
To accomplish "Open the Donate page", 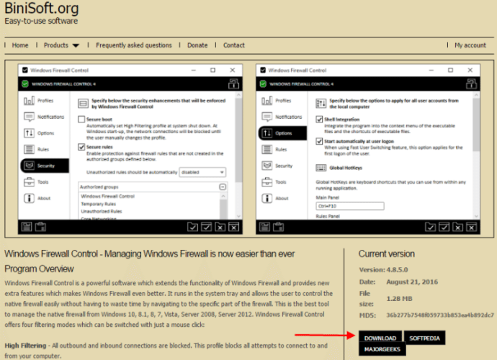I will (x=197, y=45).
